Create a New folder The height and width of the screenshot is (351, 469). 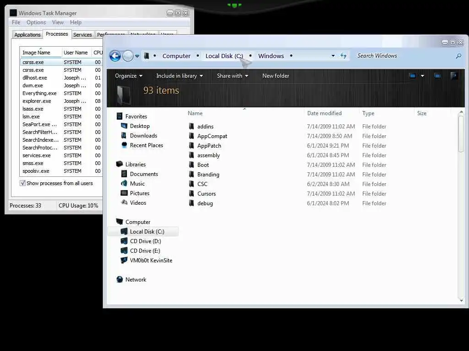click(x=275, y=76)
